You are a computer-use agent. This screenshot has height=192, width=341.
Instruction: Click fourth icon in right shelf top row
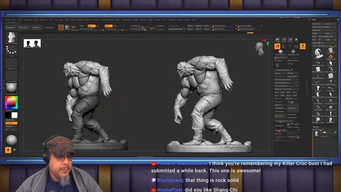(296, 40)
